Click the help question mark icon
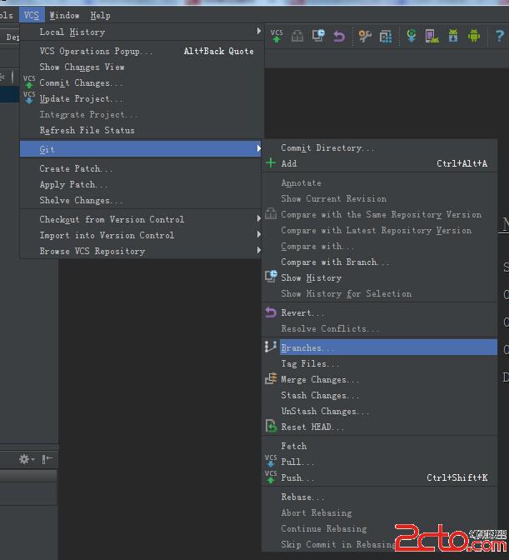This screenshot has width=509, height=560. coord(500,36)
